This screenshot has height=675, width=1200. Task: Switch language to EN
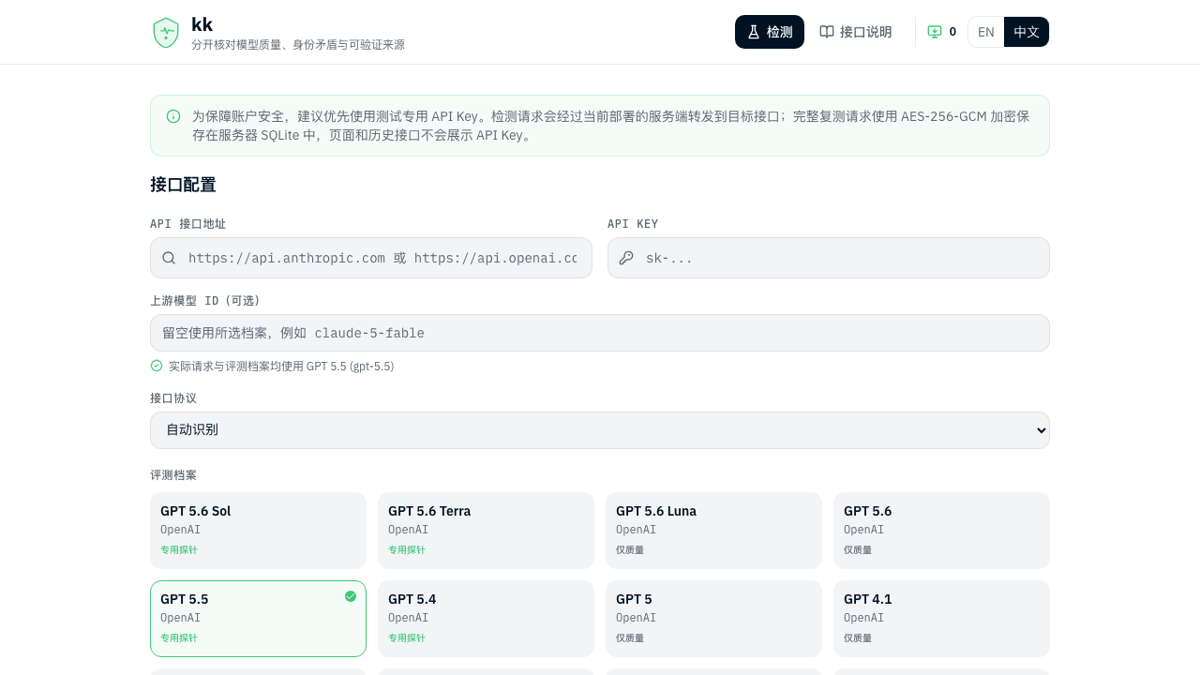[986, 32]
